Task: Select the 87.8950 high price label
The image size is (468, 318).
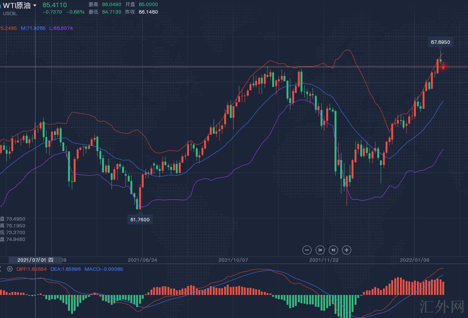Action: (x=440, y=42)
